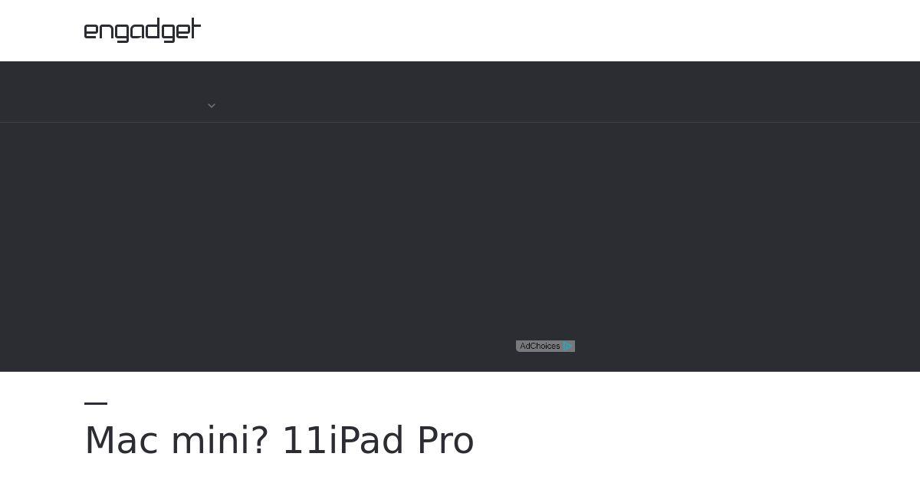Click the "11" in the article headline
Image resolution: width=920 pixels, height=483 pixels.
point(305,441)
